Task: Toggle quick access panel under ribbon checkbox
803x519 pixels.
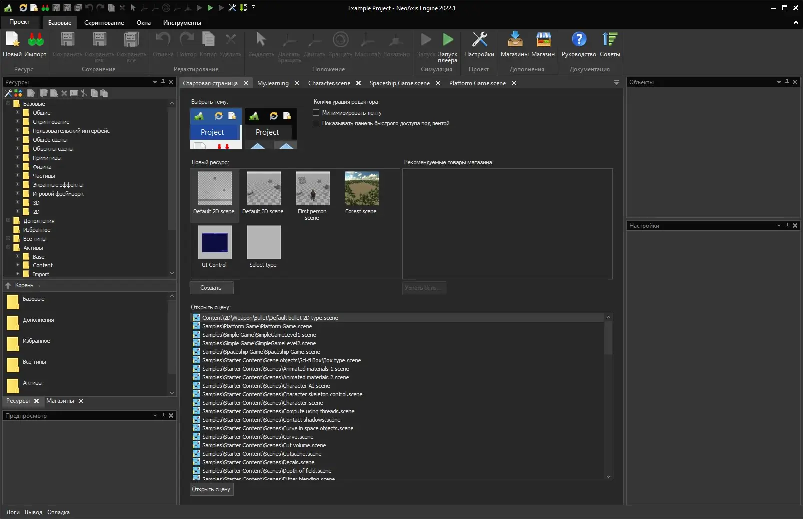Action: tap(316, 123)
